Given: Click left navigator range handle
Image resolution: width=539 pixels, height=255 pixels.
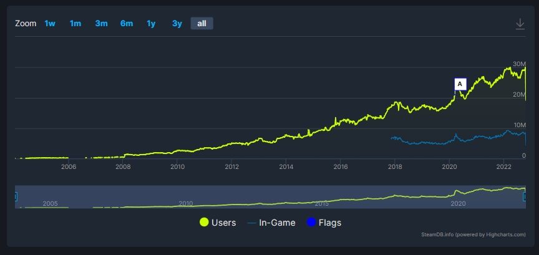Looking at the screenshot, I should 15,196.
